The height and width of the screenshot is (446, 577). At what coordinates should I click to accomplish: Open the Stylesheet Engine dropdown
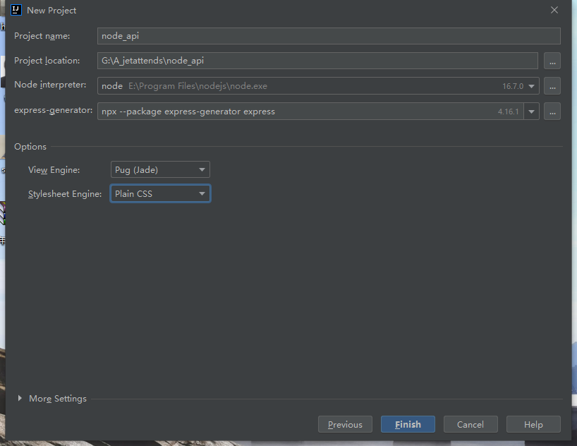pyautogui.click(x=160, y=193)
